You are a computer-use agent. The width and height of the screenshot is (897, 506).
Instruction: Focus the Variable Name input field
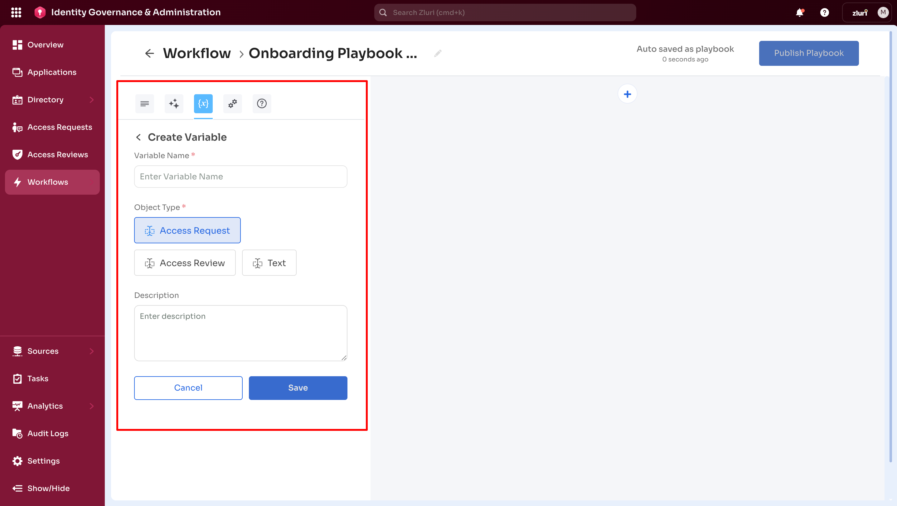coord(240,177)
